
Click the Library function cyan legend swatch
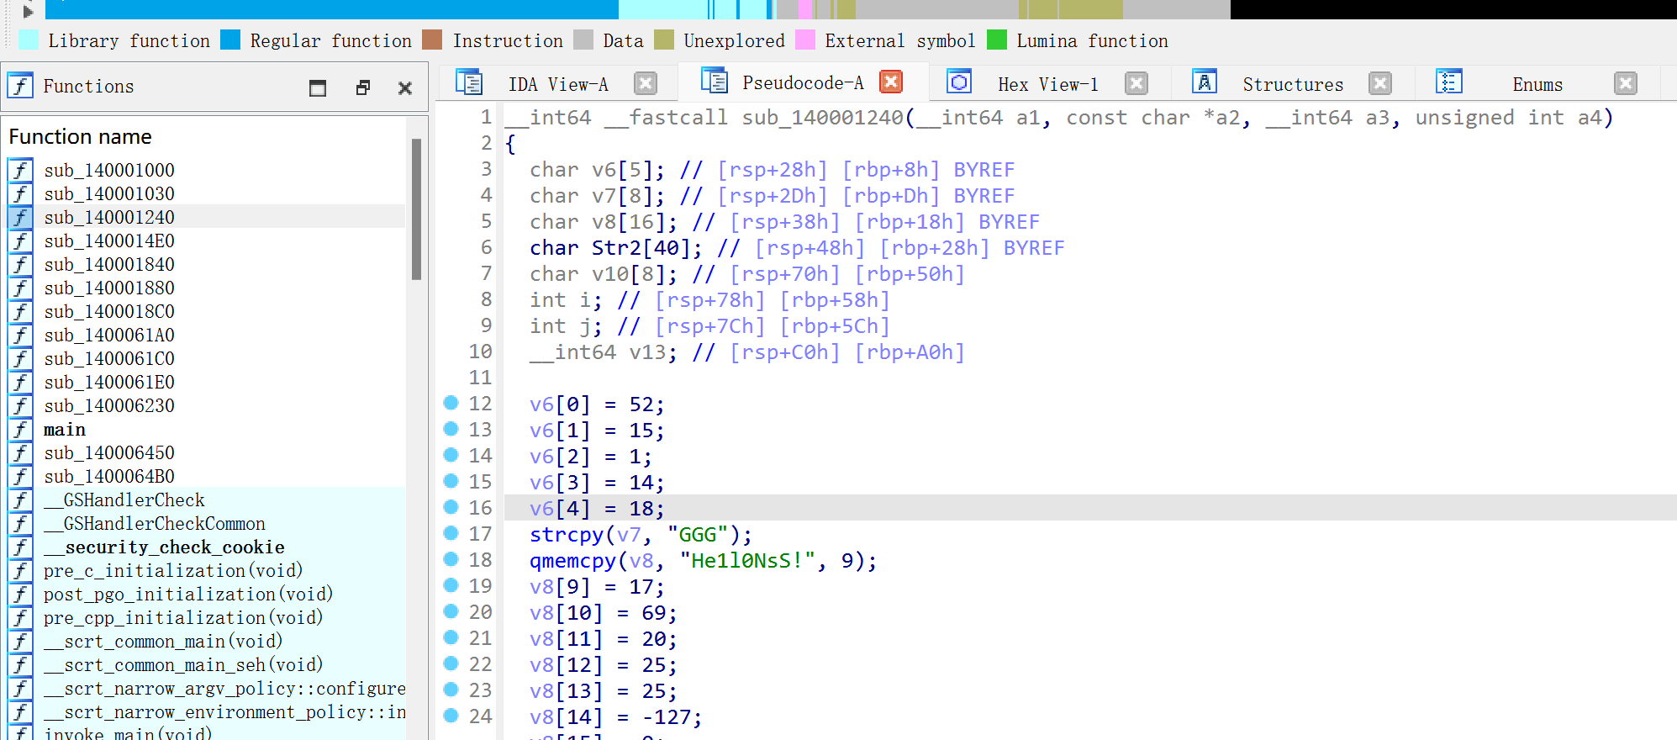click(28, 40)
